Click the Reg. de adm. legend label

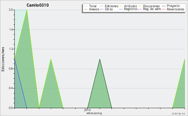[152, 9]
